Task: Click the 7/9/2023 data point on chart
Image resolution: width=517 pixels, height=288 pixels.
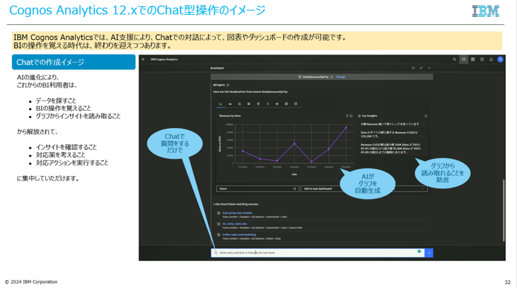Action: pyautogui.click(x=346, y=127)
